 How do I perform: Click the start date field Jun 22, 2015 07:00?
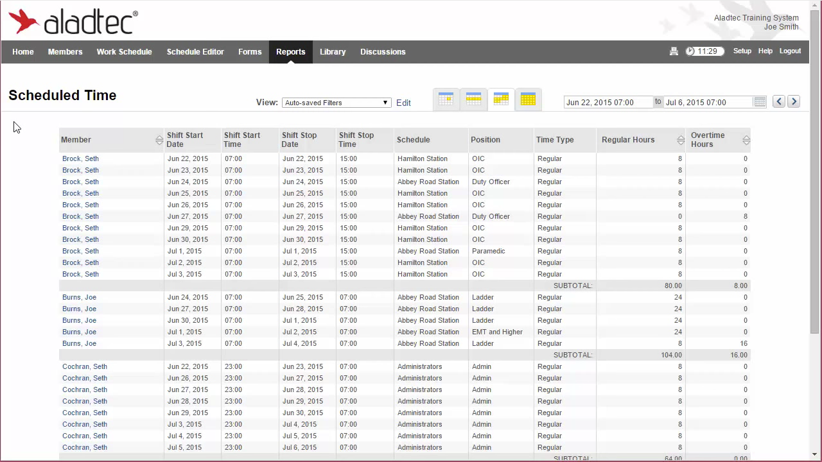click(609, 102)
